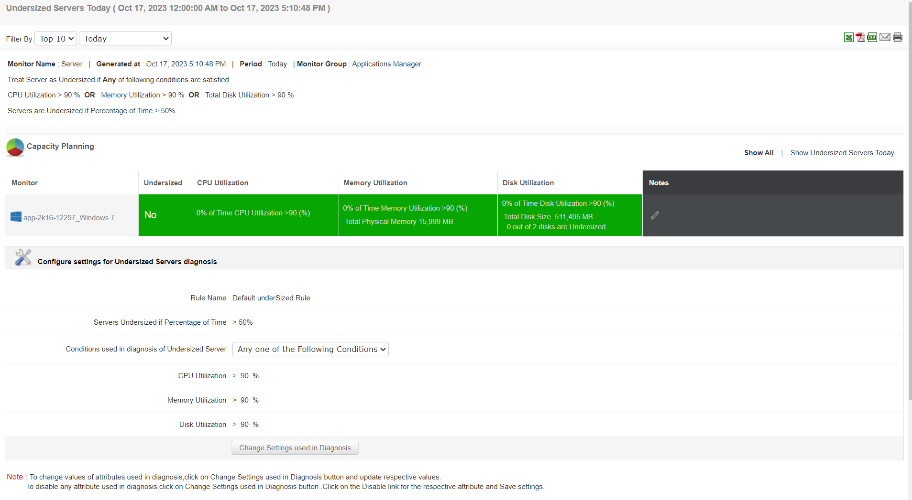The height and width of the screenshot is (500, 912).
Task: Email this report via envelope icon
Action: (885, 38)
